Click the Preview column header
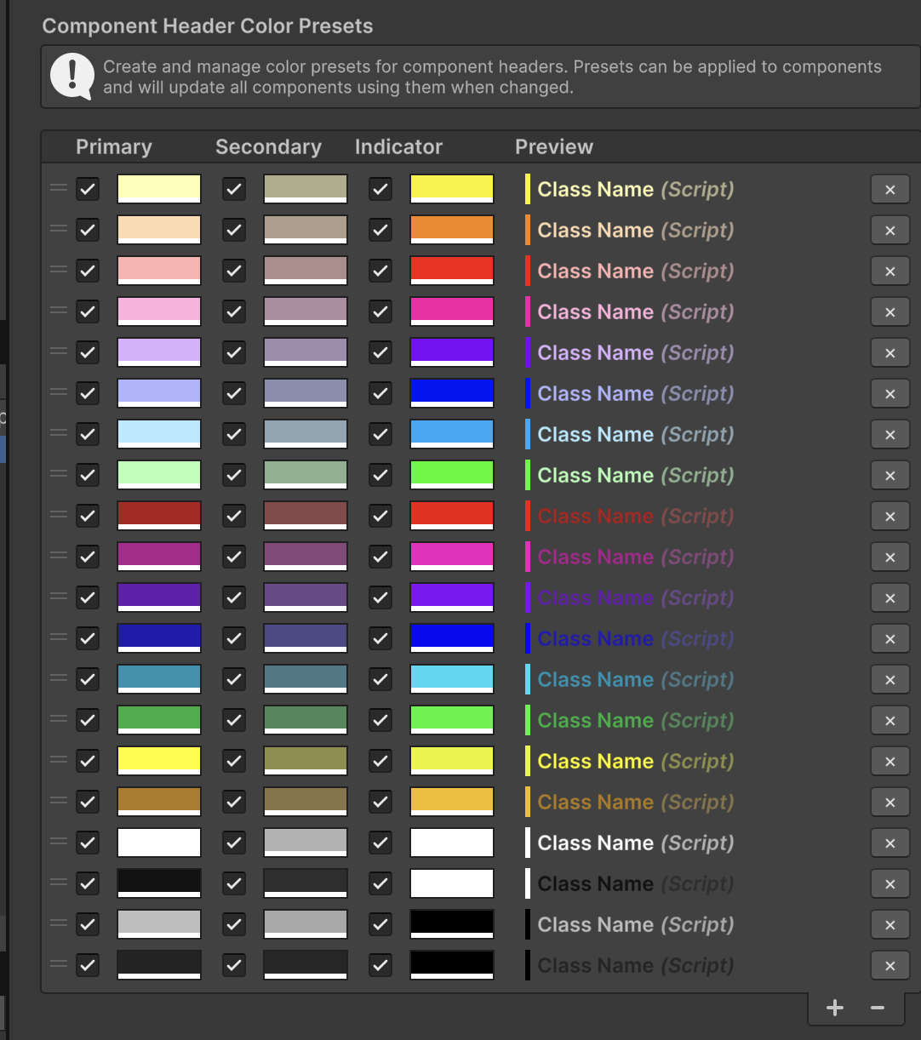Screen dimensions: 921x1040 (x=553, y=147)
